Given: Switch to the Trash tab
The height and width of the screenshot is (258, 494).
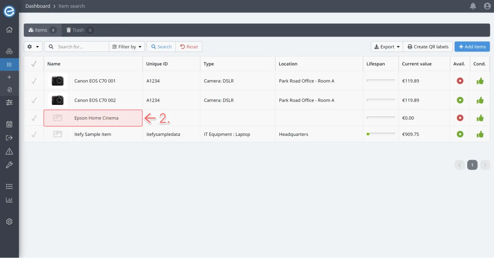Looking at the screenshot, I should point(80,30).
